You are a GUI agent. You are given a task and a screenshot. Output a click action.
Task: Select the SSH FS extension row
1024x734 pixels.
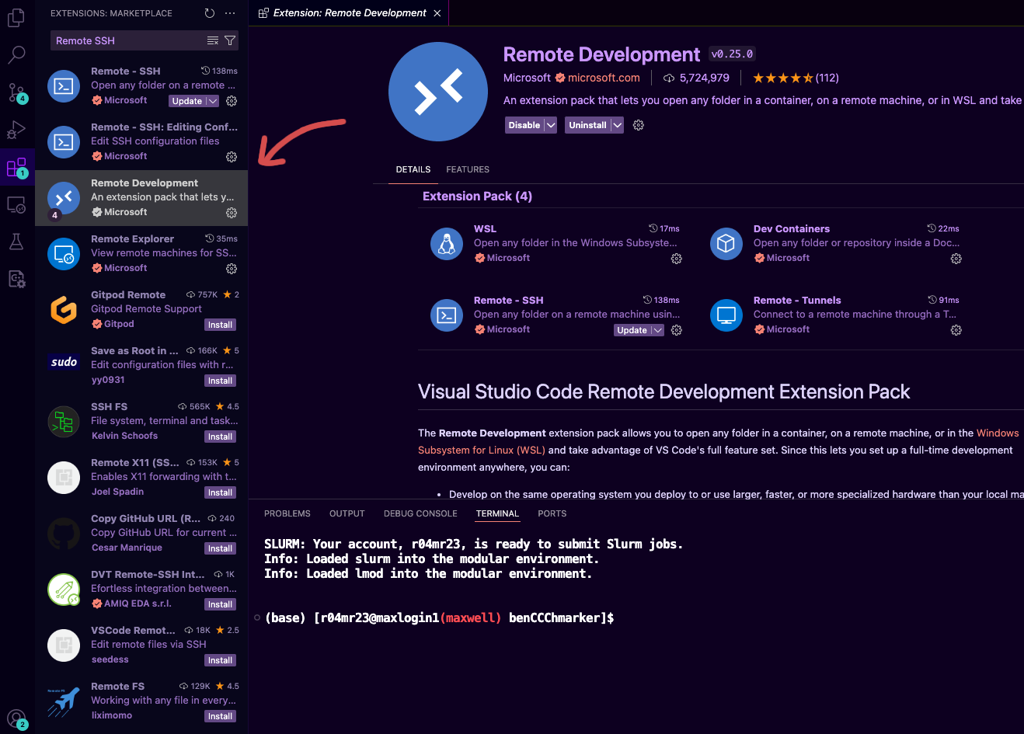(141, 422)
